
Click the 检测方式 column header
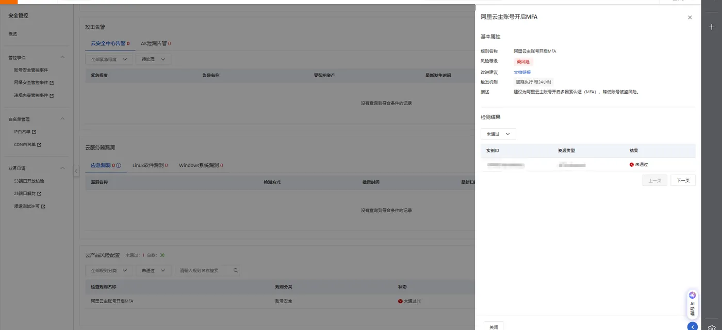tap(272, 182)
